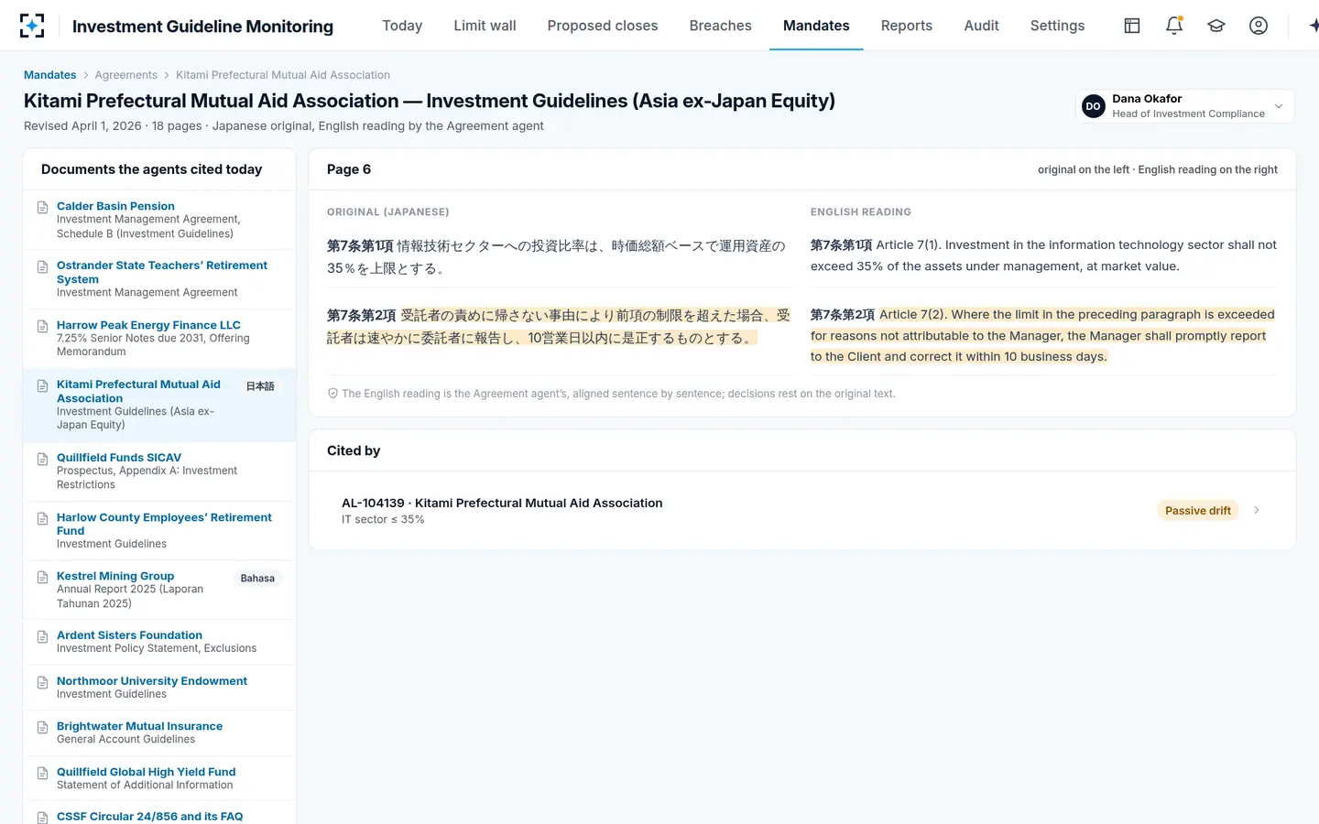Expand the AL-104139 citation chevron

(x=1257, y=510)
